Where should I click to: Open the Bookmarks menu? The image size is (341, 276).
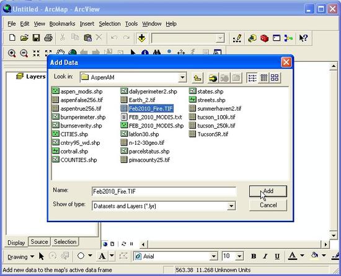(x=62, y=24)
